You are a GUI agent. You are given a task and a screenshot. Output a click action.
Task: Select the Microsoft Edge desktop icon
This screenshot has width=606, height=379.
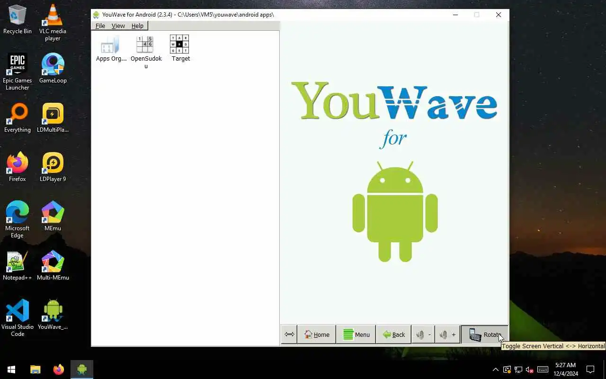pos(18,220)
